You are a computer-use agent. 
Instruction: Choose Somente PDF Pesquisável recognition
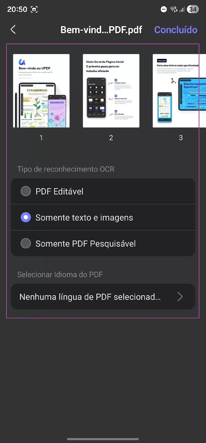[103, 243]
